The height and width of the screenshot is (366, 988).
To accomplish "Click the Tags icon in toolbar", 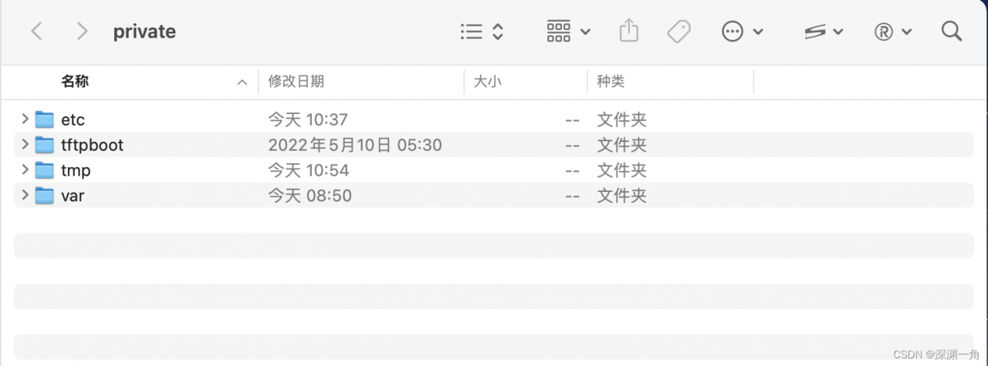I will click(678, 32).
